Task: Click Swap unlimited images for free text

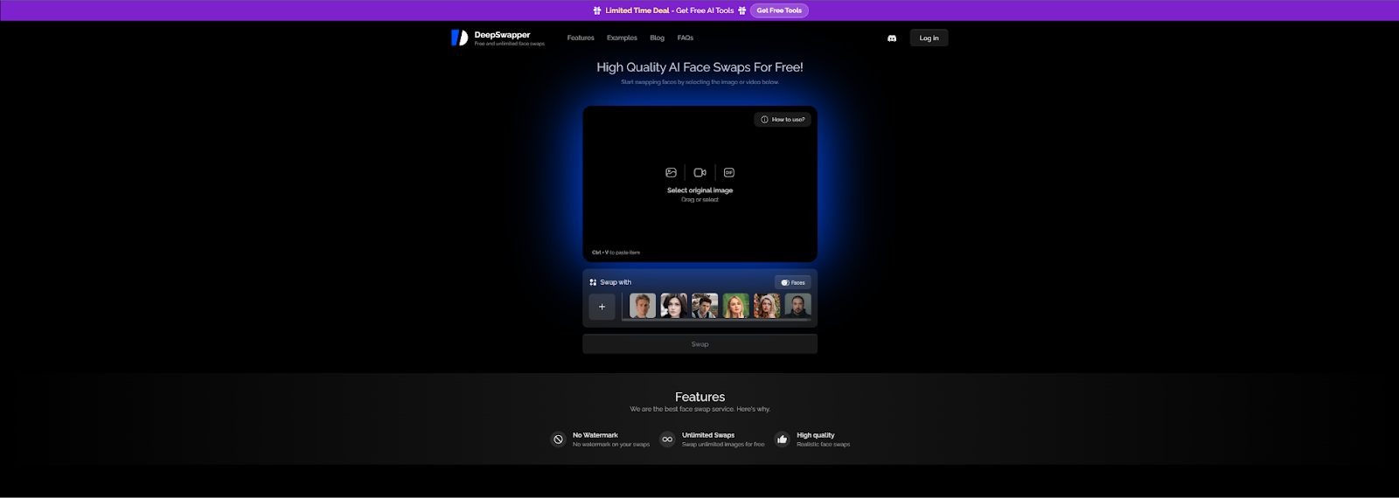Action: [723, 445]
